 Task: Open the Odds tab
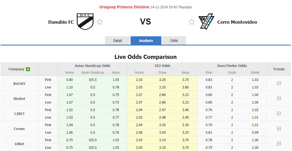tap(174, 40)
